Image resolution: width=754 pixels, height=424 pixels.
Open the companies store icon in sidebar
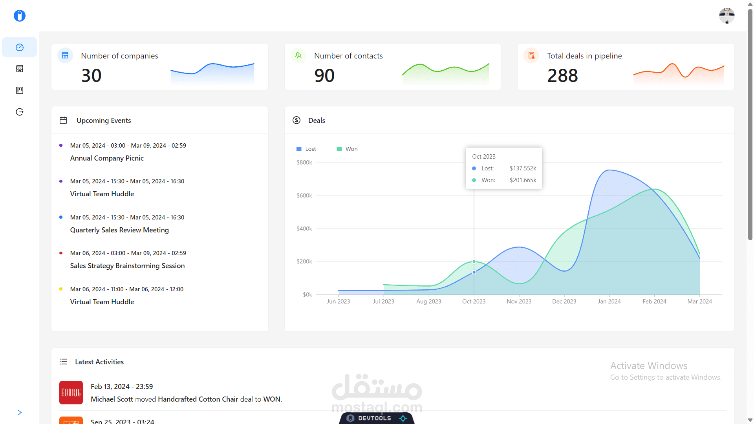coord(19,69)
